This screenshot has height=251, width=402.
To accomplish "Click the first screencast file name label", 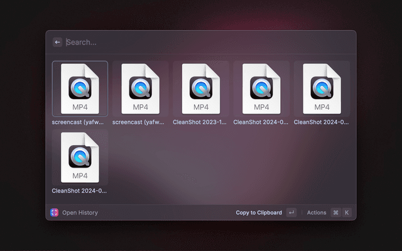I will (80, 122).
